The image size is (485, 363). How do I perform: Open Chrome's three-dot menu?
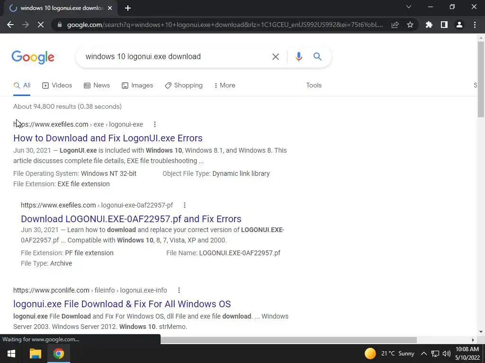(x=475, y=25)
